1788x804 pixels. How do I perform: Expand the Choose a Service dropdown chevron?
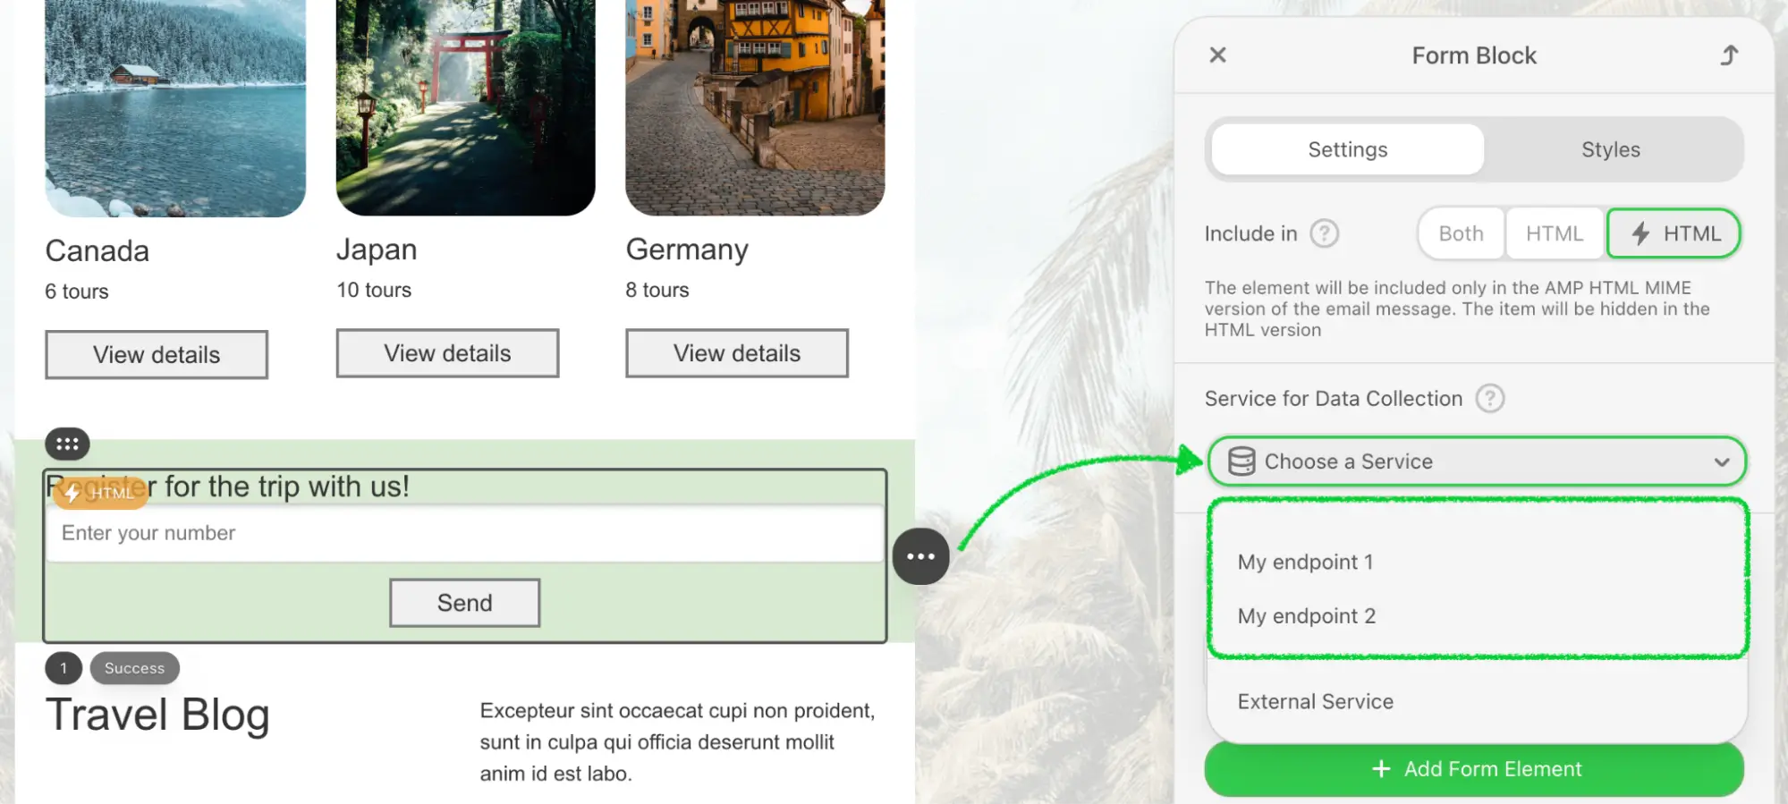click(x=1721, y=462)
